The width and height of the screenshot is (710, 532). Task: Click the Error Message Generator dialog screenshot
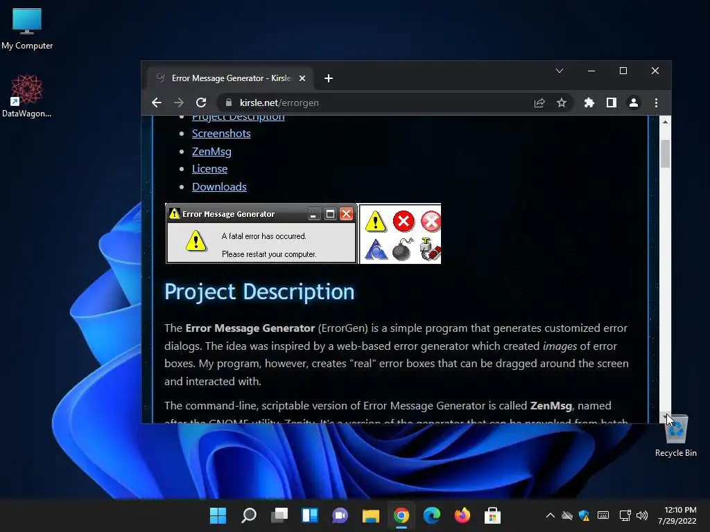(x=261, y=233)
